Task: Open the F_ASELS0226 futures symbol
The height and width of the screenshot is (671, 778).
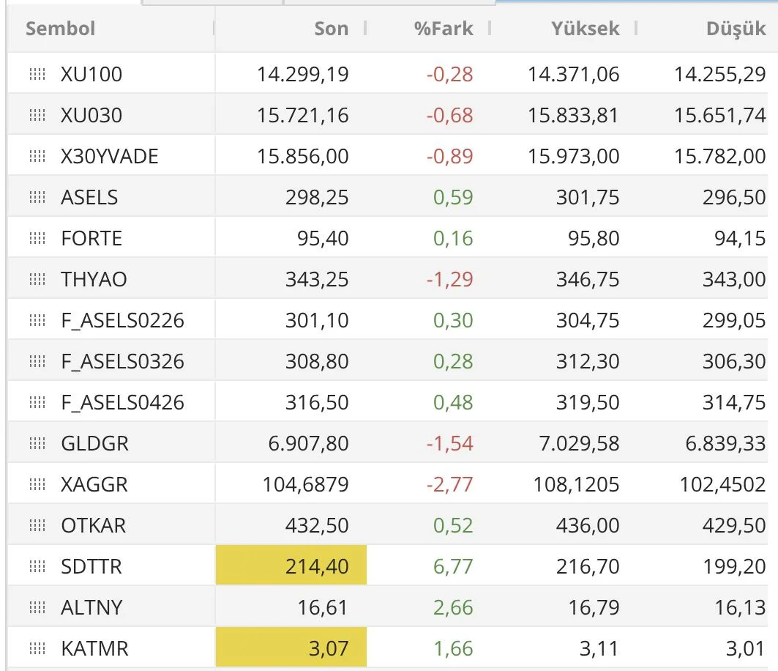Action: pos(122,320)
